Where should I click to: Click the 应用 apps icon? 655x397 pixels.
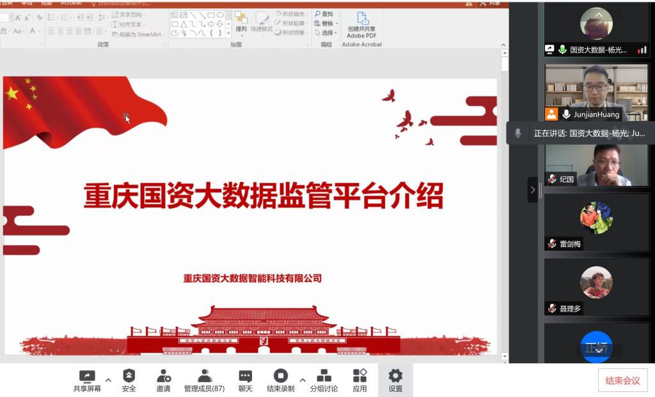click(359, 377)
